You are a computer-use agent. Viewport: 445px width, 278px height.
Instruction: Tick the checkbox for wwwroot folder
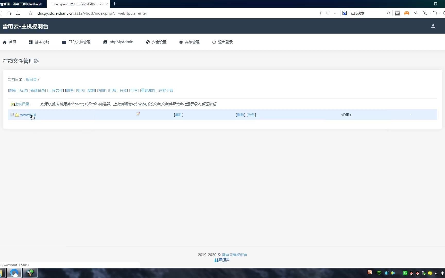coord(12,114)
